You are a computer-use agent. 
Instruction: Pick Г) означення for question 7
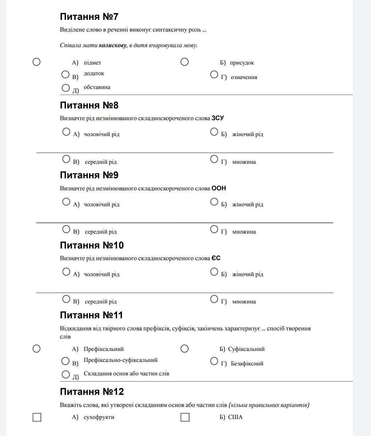click(214, 74)
